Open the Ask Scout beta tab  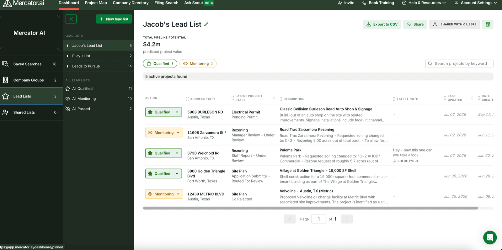click(x=199, y=3)
